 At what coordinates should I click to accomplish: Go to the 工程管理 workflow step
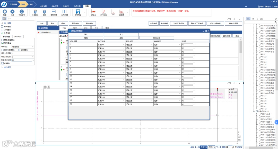(x=13, y=4)
